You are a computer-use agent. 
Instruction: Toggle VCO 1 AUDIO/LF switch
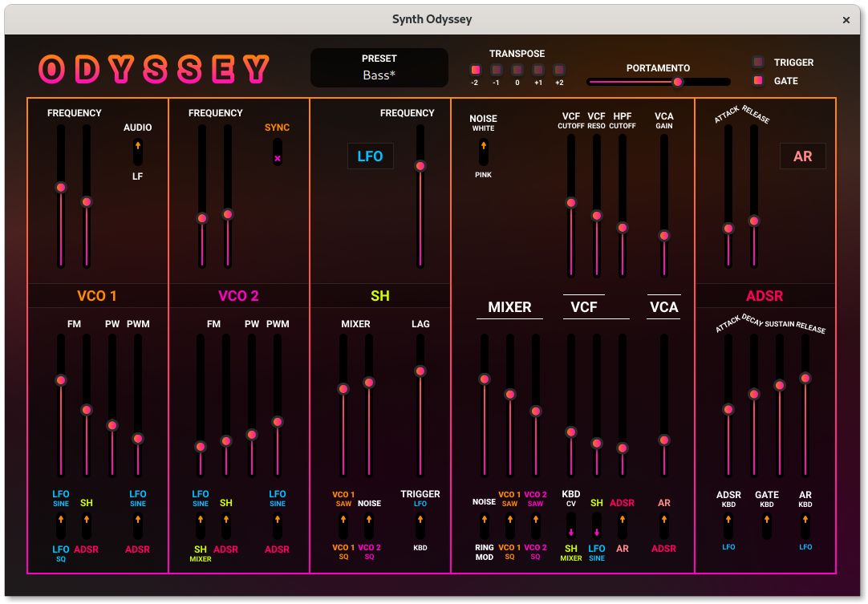[138, 152]
